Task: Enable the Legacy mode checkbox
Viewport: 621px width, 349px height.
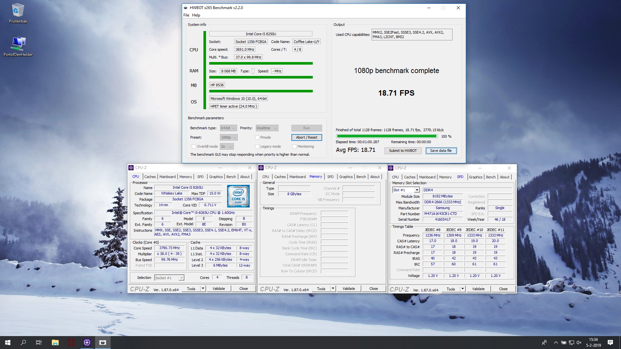Action: pos(257,146)
